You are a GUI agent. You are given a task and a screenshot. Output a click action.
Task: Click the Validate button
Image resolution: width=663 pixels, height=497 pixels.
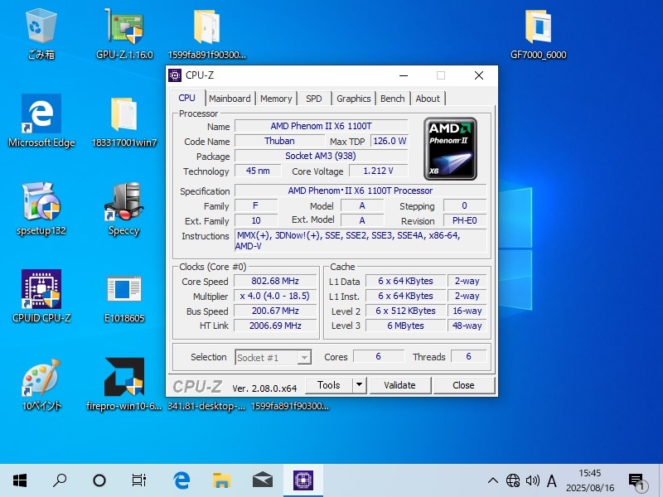click(400, 385)
